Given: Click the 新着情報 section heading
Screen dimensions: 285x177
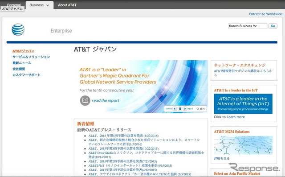Looking at the screenshot, I should click(x=85, y=123).
